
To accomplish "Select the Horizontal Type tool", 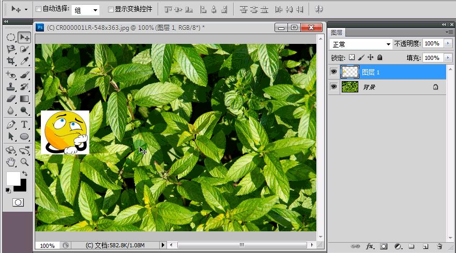I will click(x=24, y=124).
